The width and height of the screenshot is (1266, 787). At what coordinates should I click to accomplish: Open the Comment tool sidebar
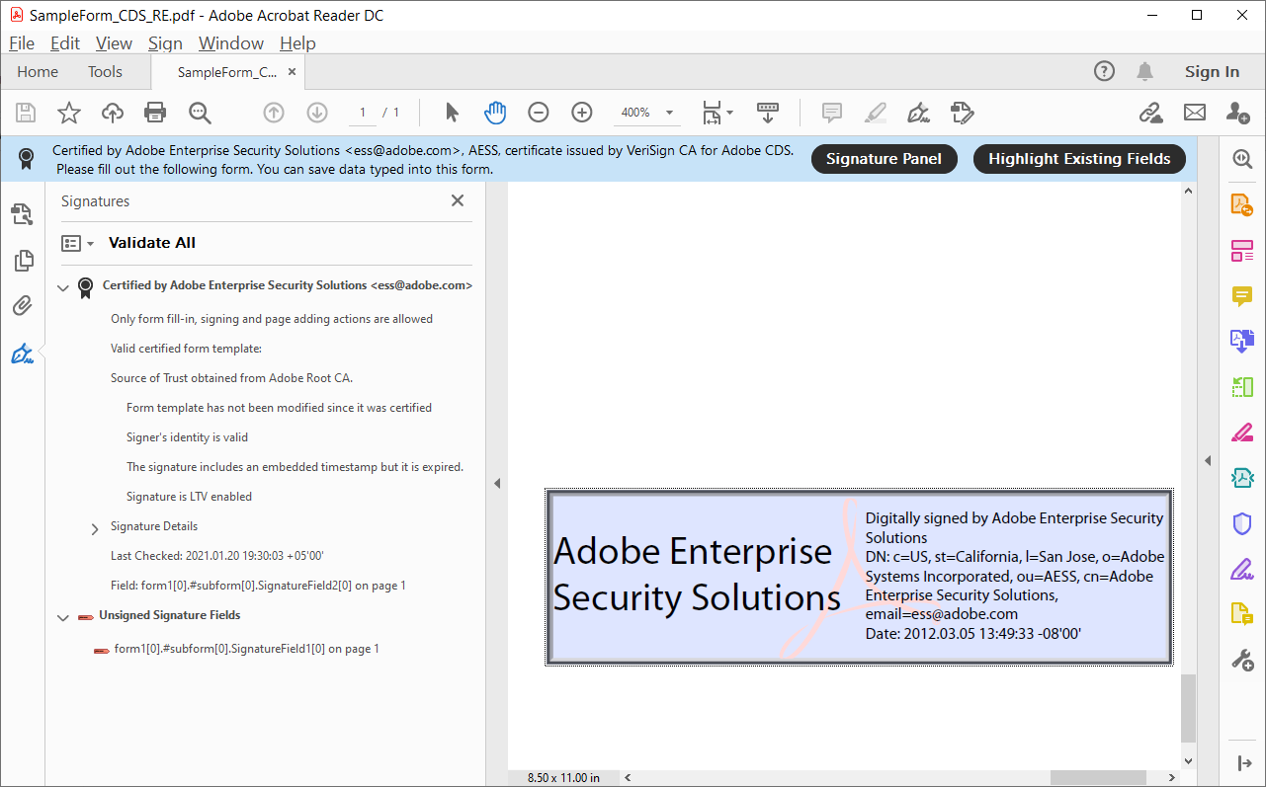point(1242,296)
